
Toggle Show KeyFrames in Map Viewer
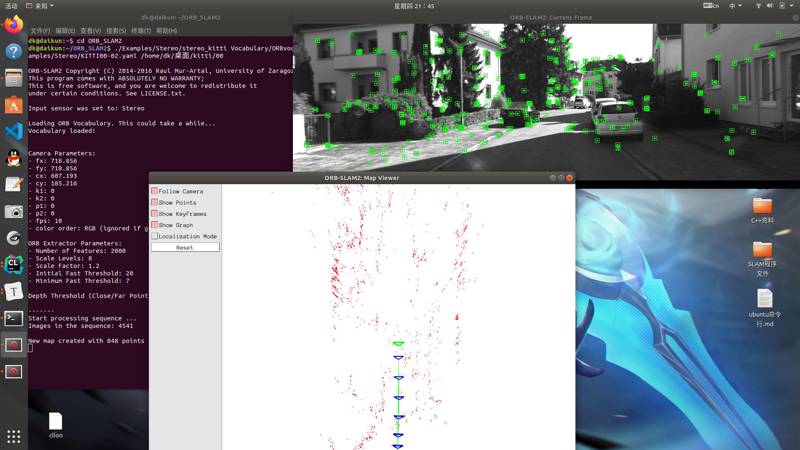pos(155,213)
